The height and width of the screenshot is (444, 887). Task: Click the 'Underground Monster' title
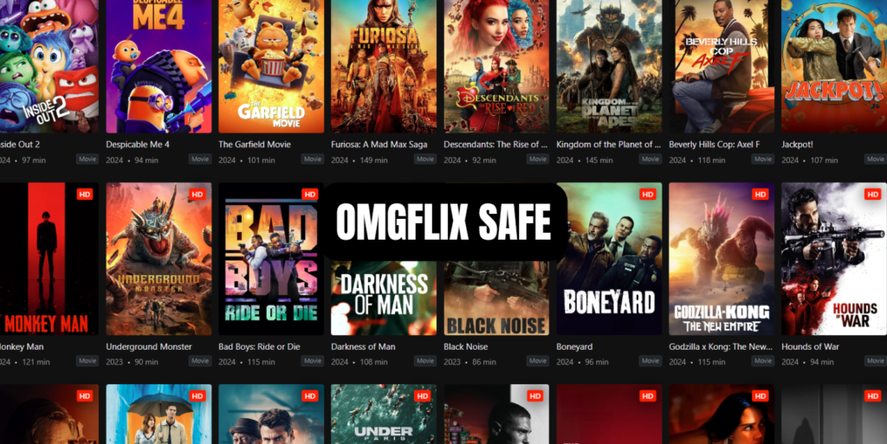pos(149,347)
